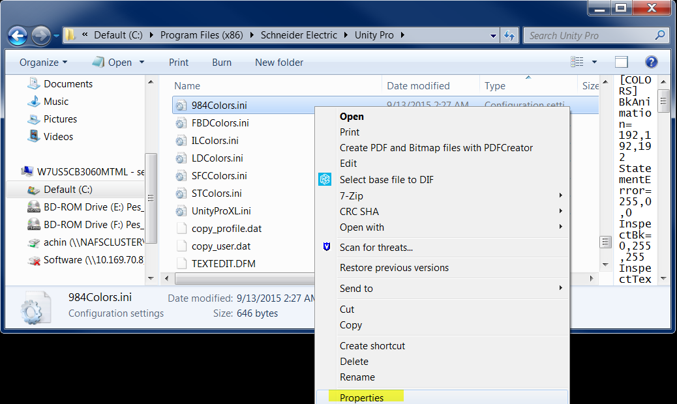Screen dimensions: 677x404
Task: Click the Select base file to DIF icon
Action: pos(325,179)
